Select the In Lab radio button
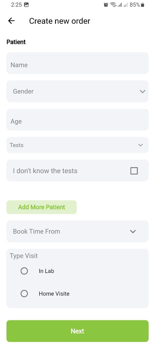The height and width of the screenshot is (354, 155). click(x=24, y=271)
